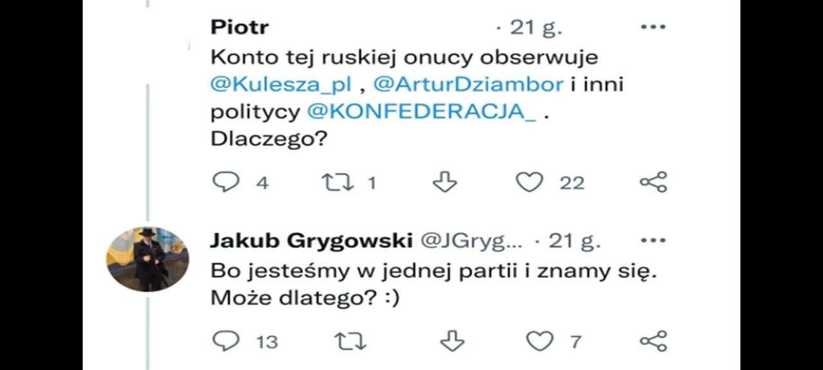Click the download arrow under Piotr's tweet
The image size is (823, 370).
coord(444,182)
